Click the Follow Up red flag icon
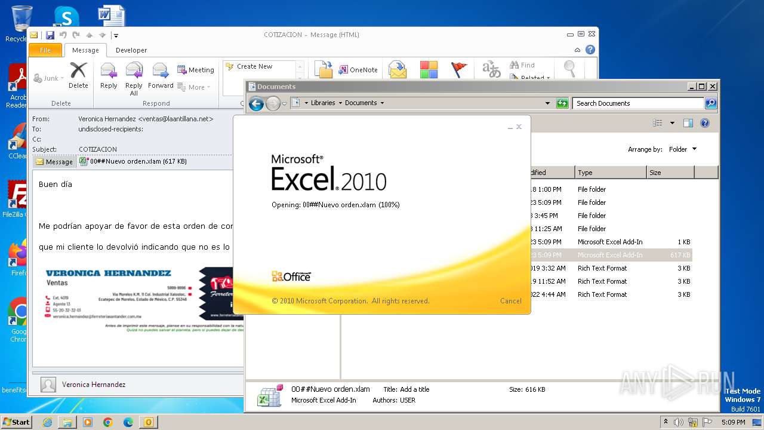The height and width of the screenshot is (430, 764). pos(459,69)
